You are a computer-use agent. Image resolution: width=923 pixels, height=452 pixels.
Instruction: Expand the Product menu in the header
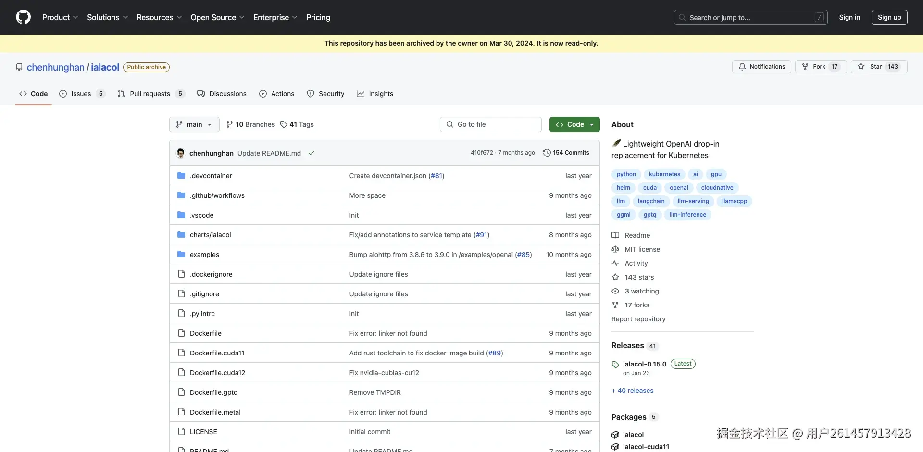click(x=60, y=17)
